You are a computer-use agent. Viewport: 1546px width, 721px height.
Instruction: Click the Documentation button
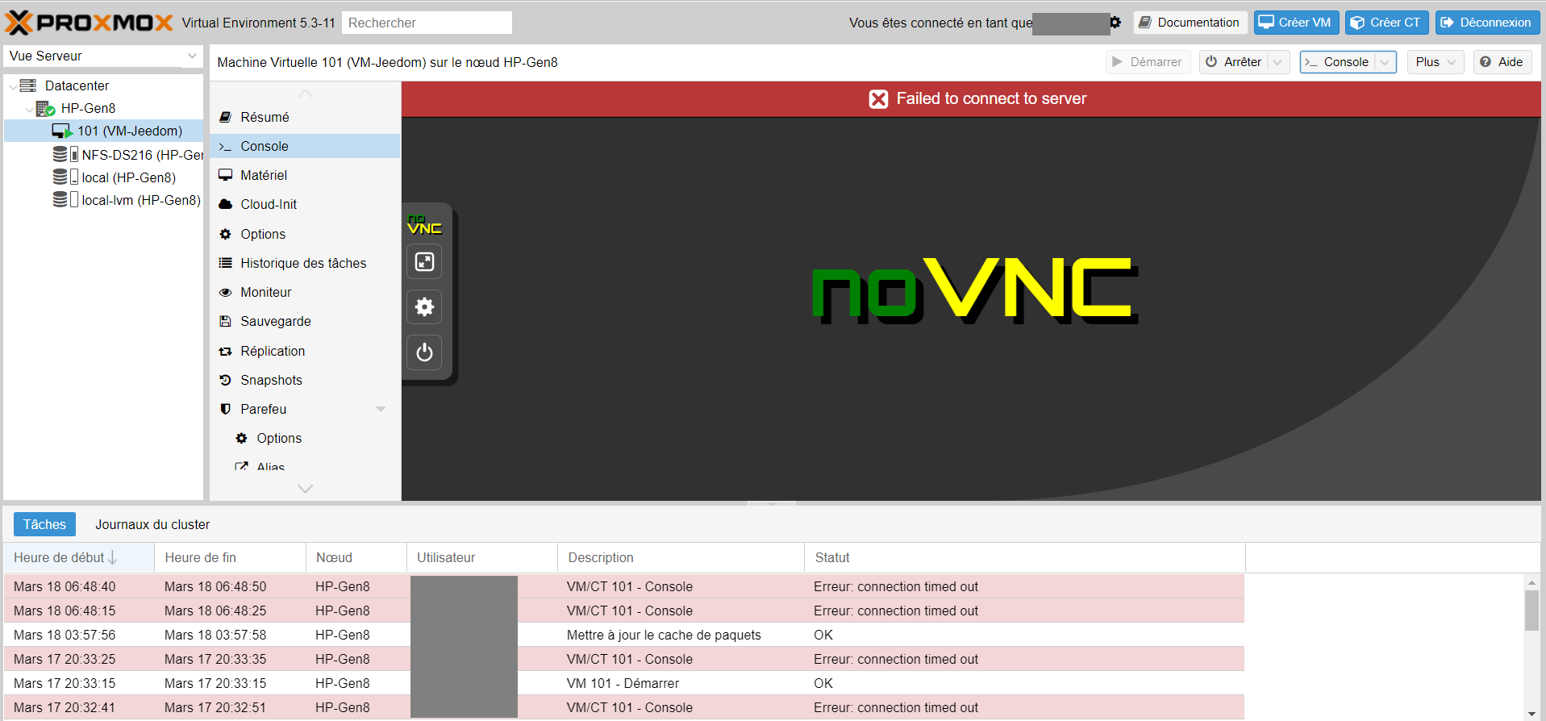tap(1190, 23)
